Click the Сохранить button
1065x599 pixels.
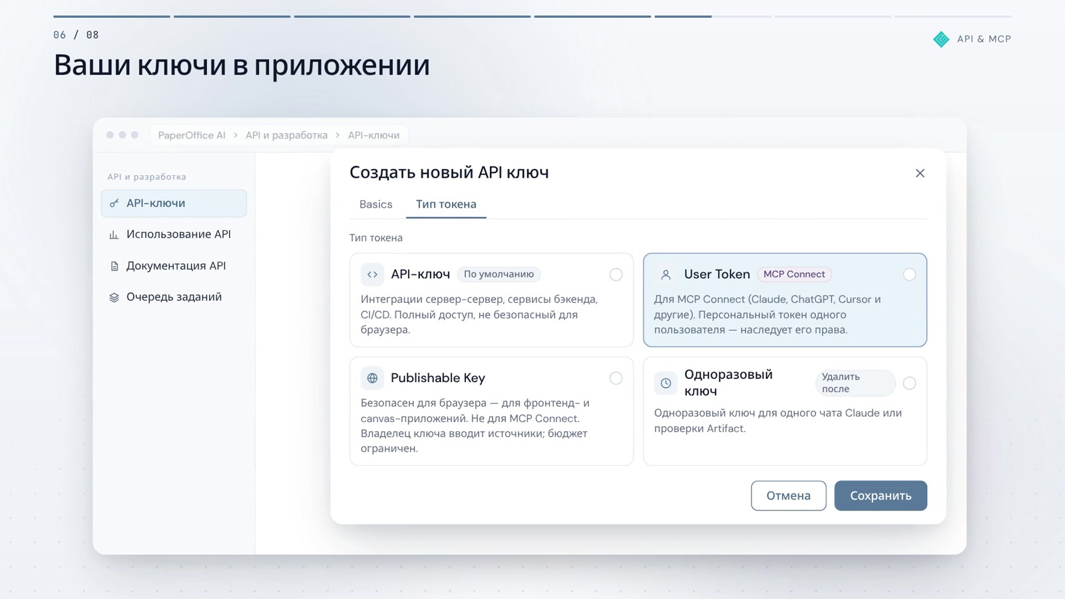coord(881,496)
